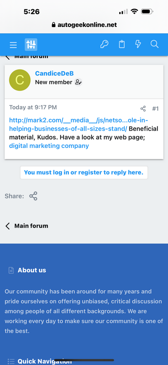Image resolution: width=168 pixels, height=365 pixels.
Task: Open post number #1 permalink
Action: coord(155,109)
